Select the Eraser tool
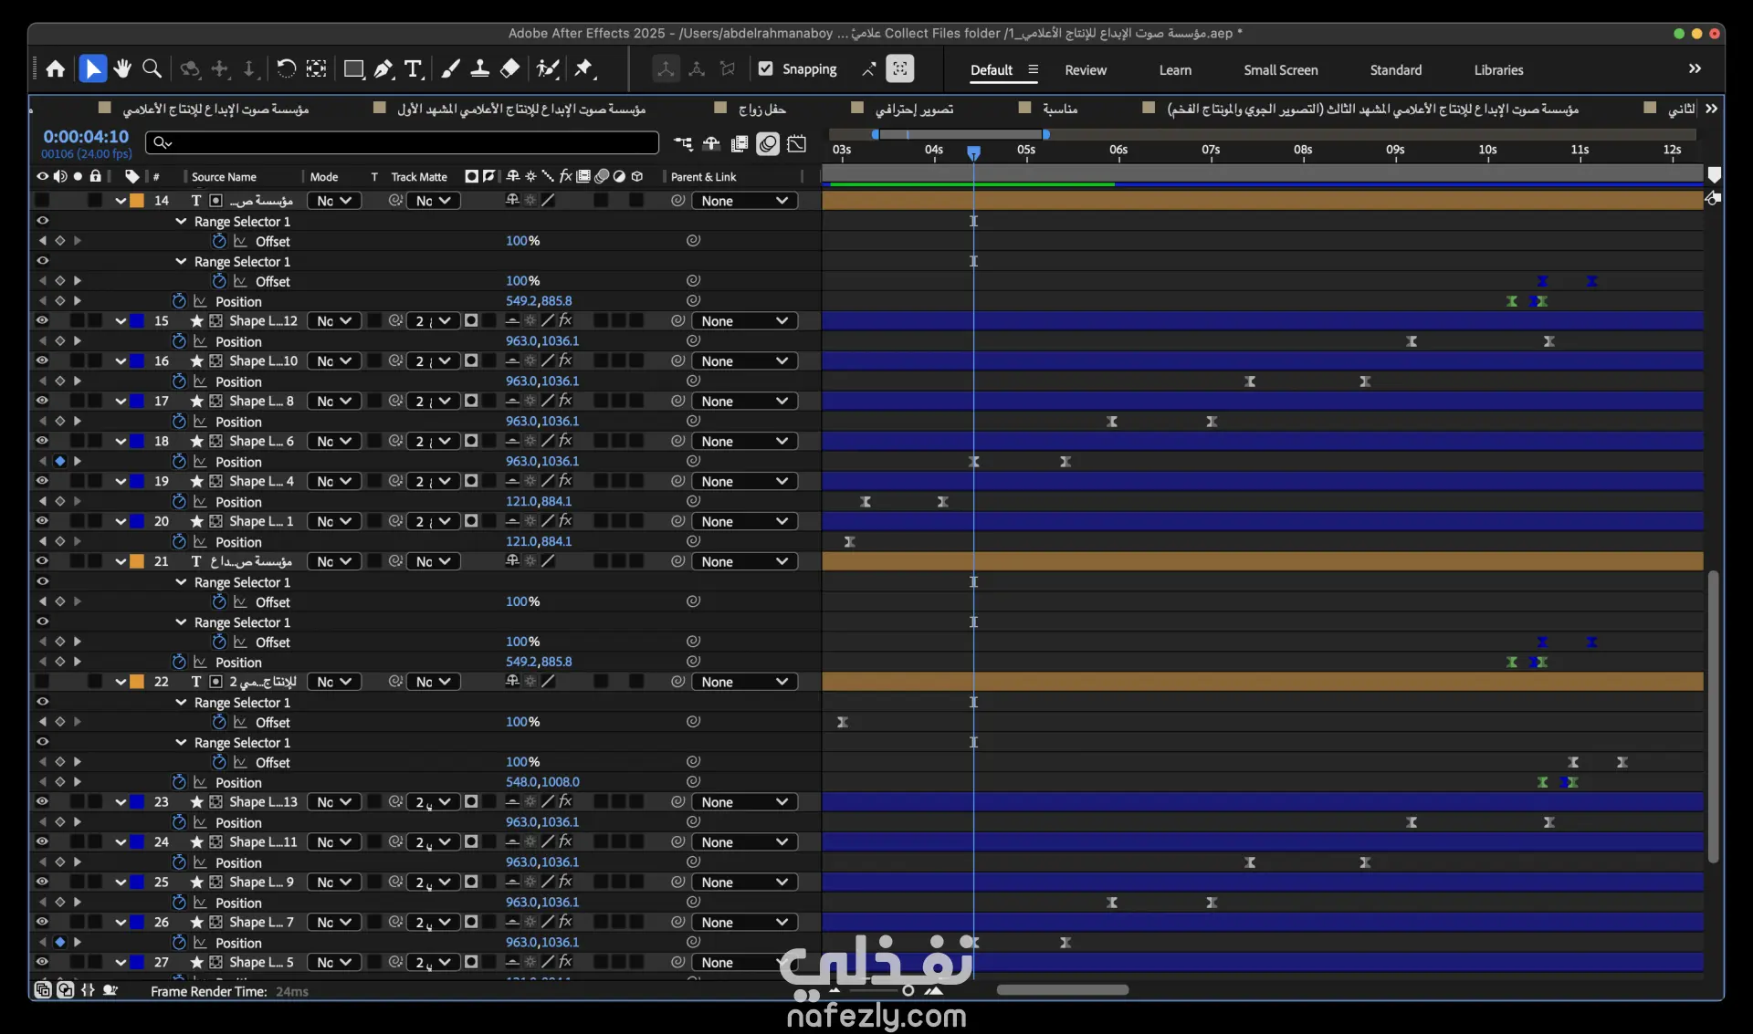The width and height of the screenshot is (1753, 1034). click(x=510, y=69)
